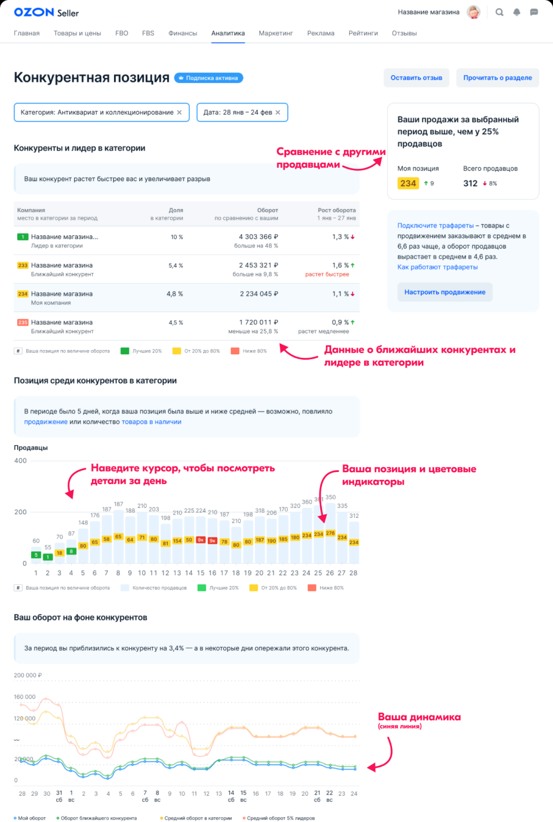Remove the category filter with X icon

pos(179,112)
